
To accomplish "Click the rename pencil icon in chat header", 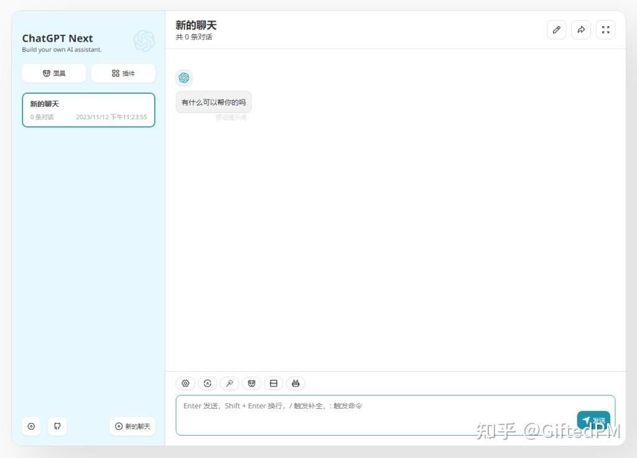I will coord(556,29).
